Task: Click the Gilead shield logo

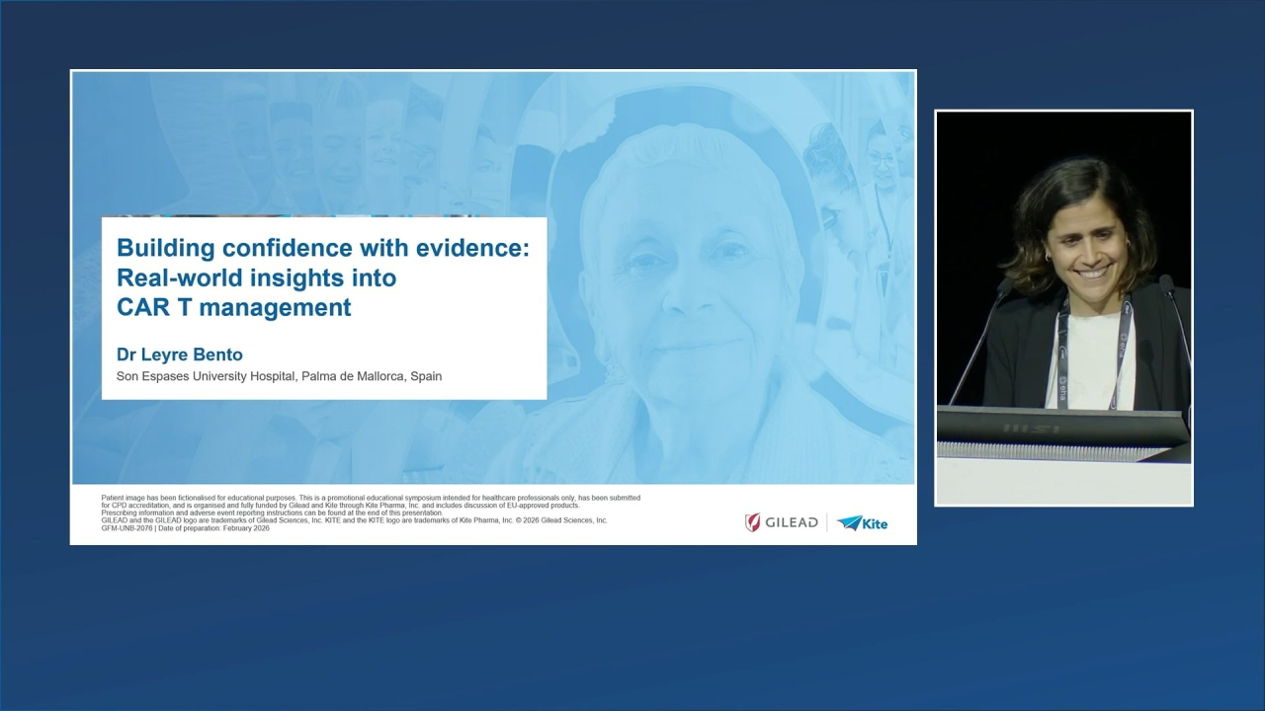Action: 751,522
